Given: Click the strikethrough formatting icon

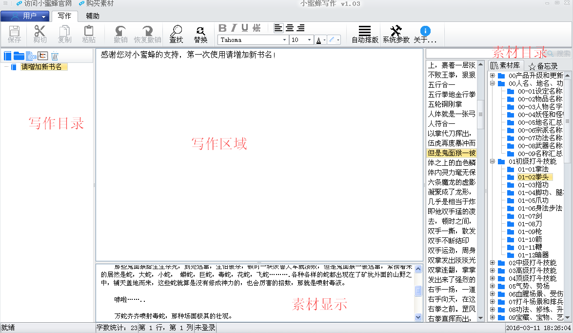Looking at the screenshot, I should tap(257, 28).
